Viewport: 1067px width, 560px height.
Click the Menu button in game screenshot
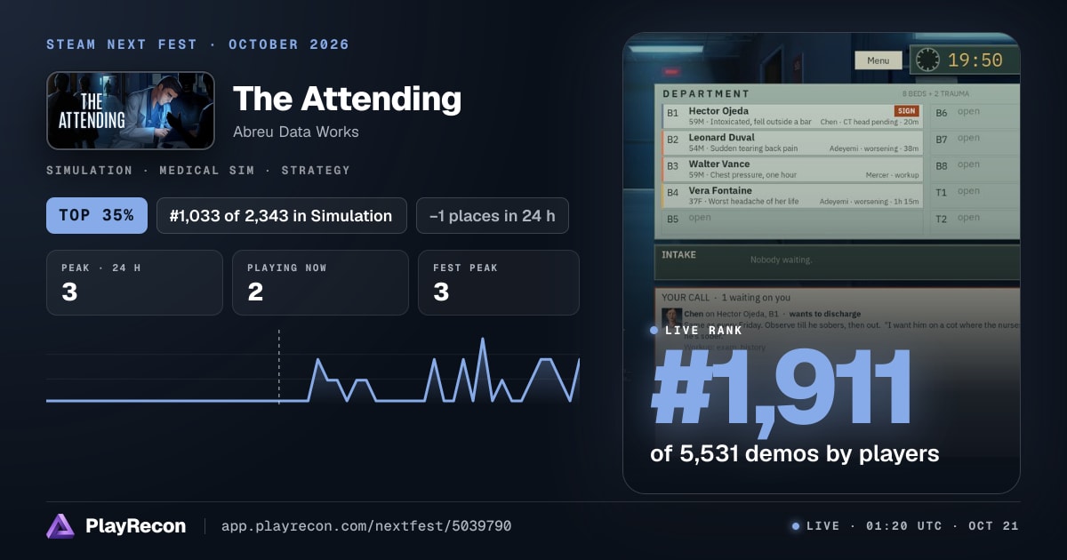878,60
